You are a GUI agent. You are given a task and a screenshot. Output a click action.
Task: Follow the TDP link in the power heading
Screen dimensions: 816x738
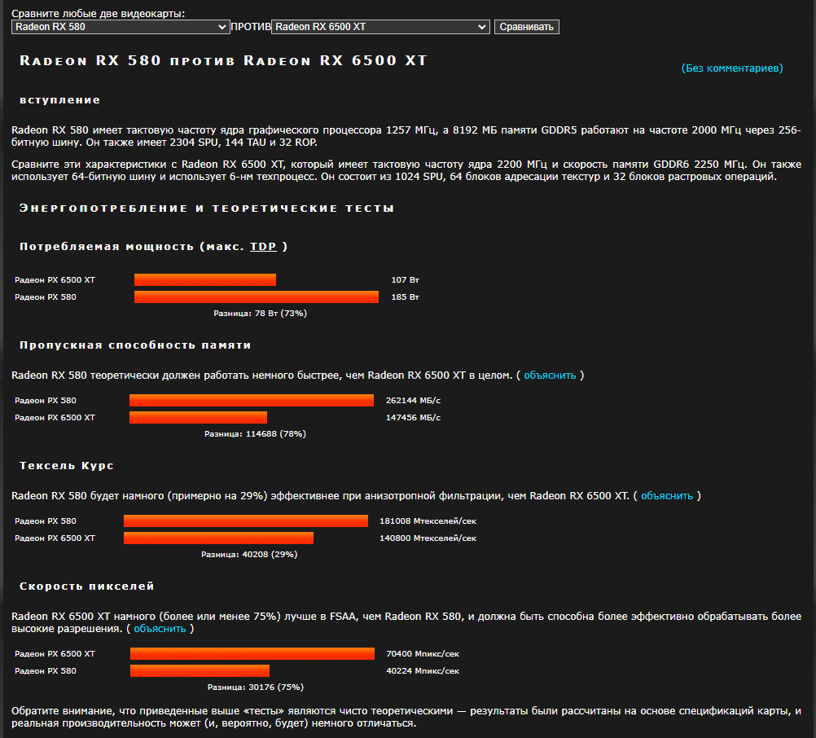pos(263,247)
